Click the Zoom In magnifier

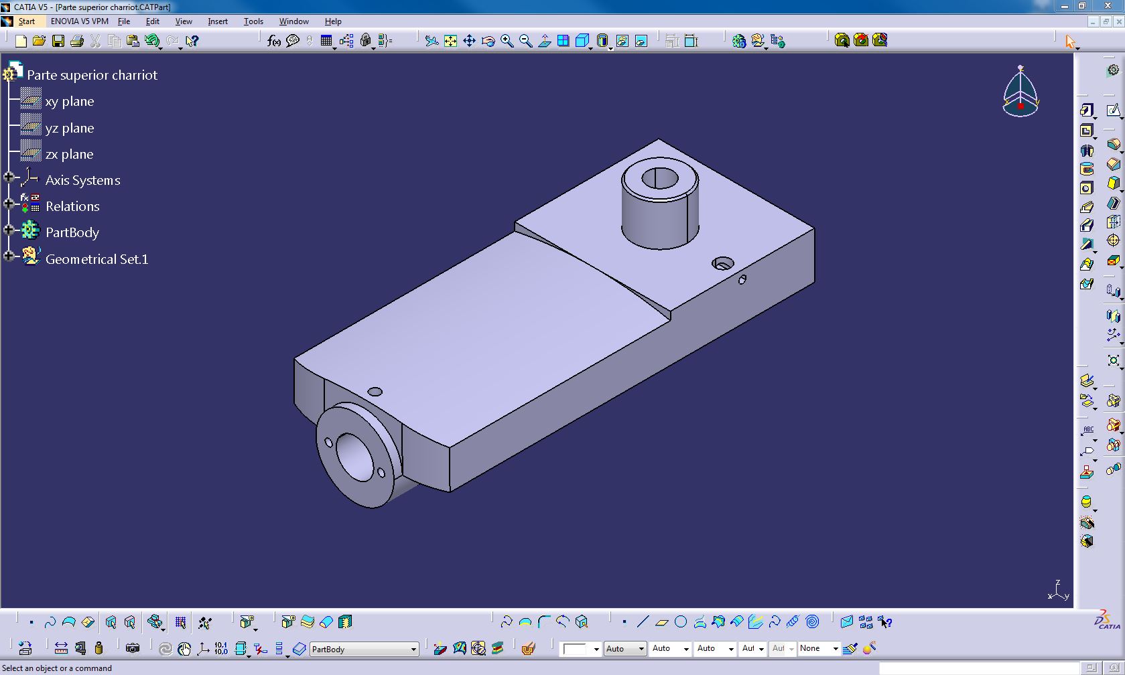pos(507,42)
